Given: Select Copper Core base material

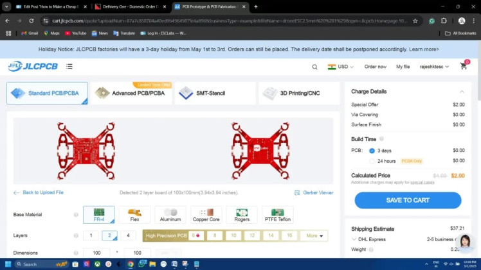Looking at the screenshot, I should click(x=206, y=215).
